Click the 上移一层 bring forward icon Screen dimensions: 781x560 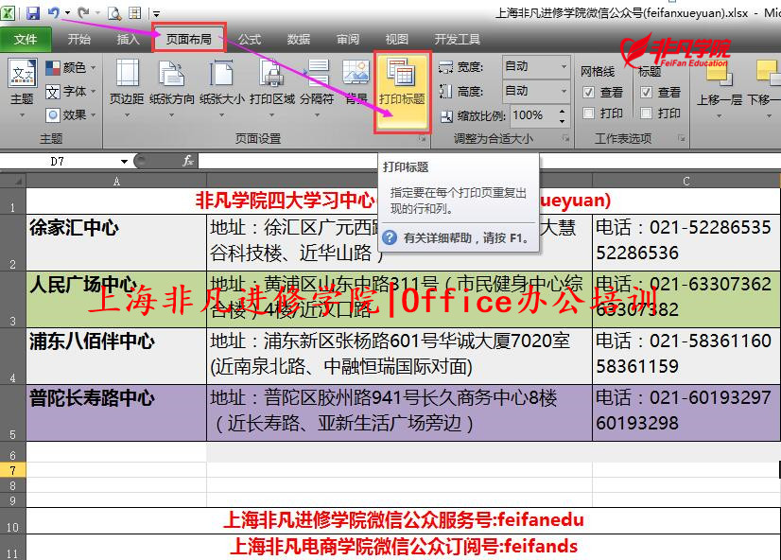pyautogui.click(x=720, y=74)
